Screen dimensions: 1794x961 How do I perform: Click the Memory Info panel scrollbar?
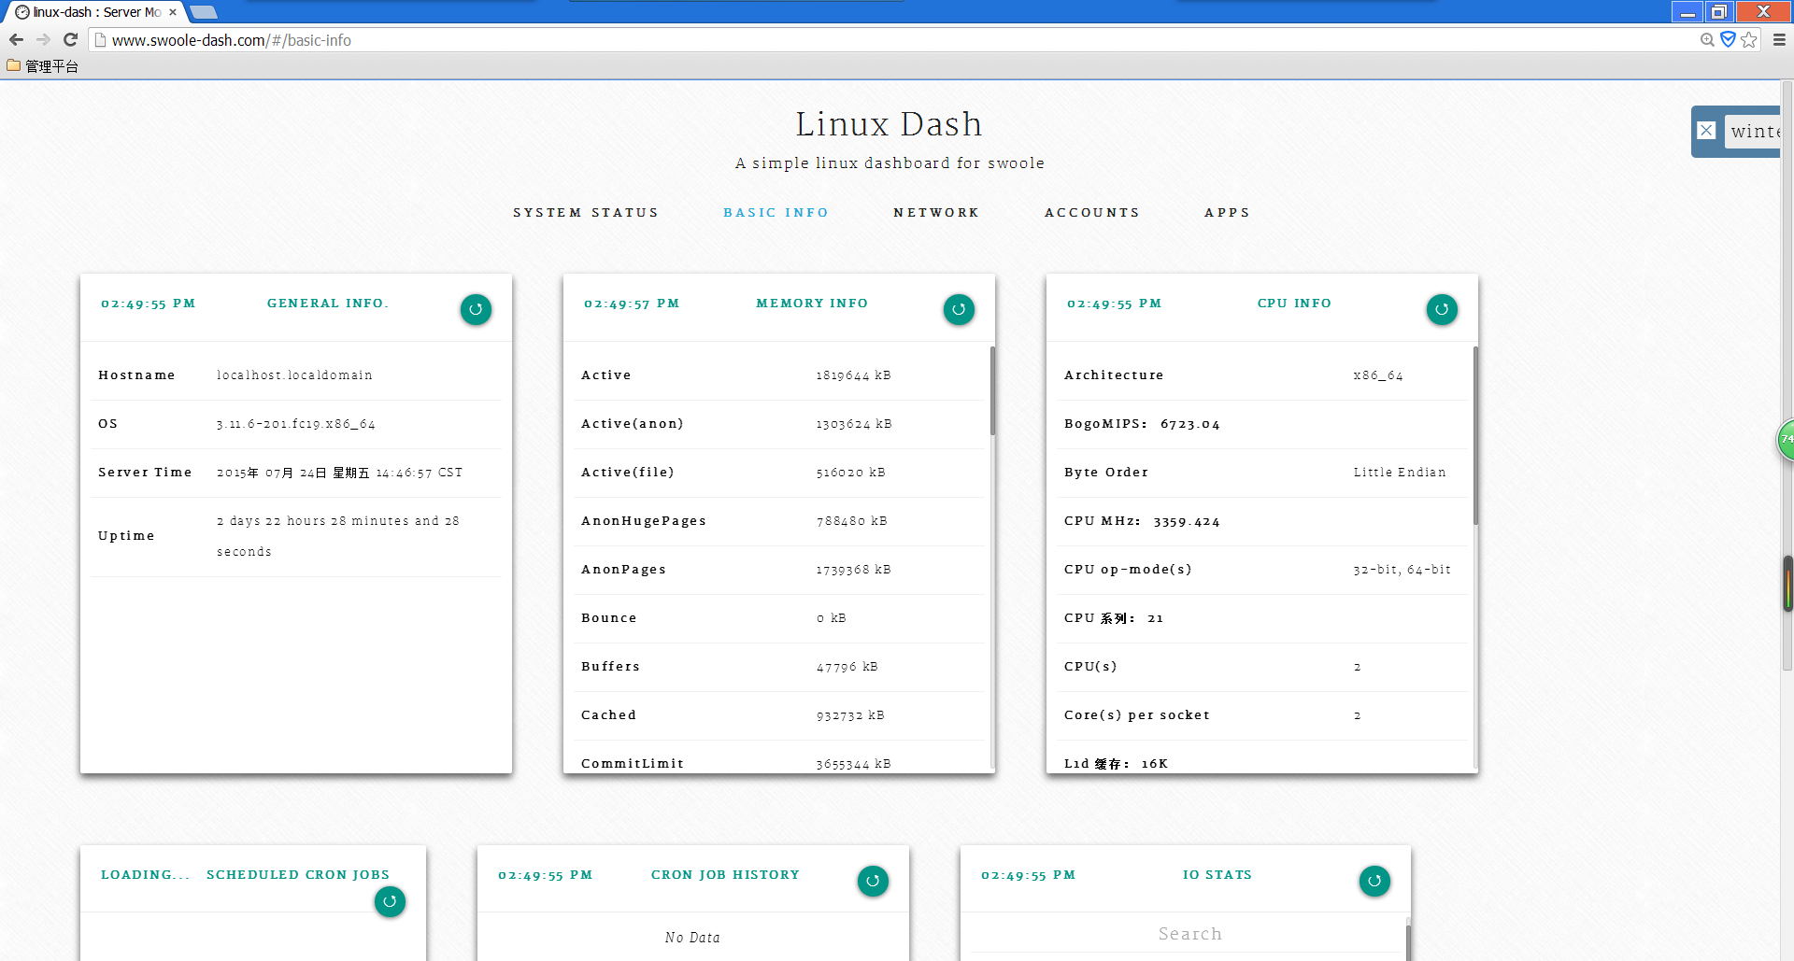[992, 390]
